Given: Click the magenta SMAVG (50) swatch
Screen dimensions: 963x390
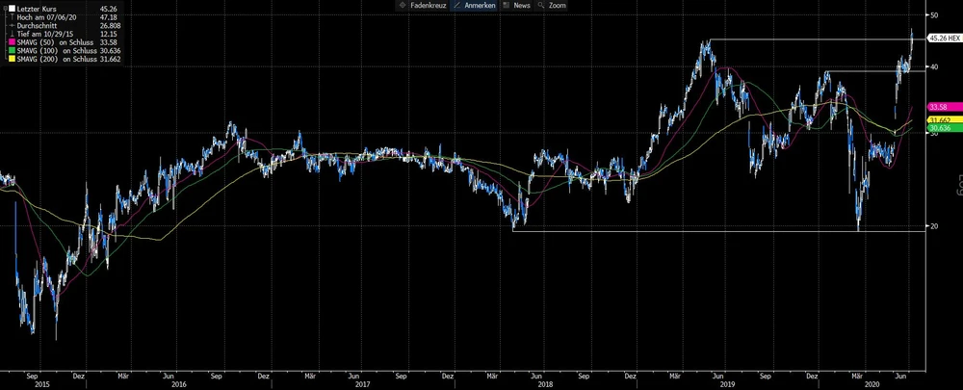Looking at the screenshot, I should [11, 42].
